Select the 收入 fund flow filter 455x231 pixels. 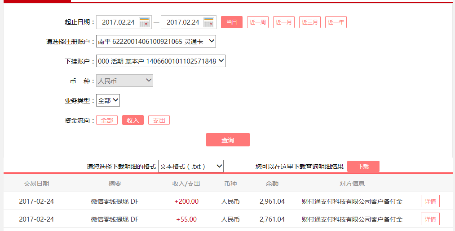point(133,120)
